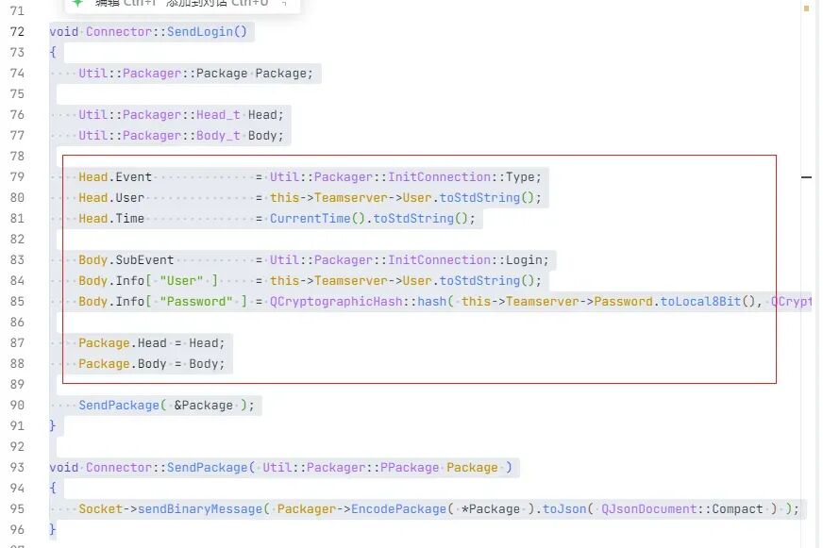823x548 pixels.
Task: Click line number 72 in the gutter
Action: tap(17, 31)
